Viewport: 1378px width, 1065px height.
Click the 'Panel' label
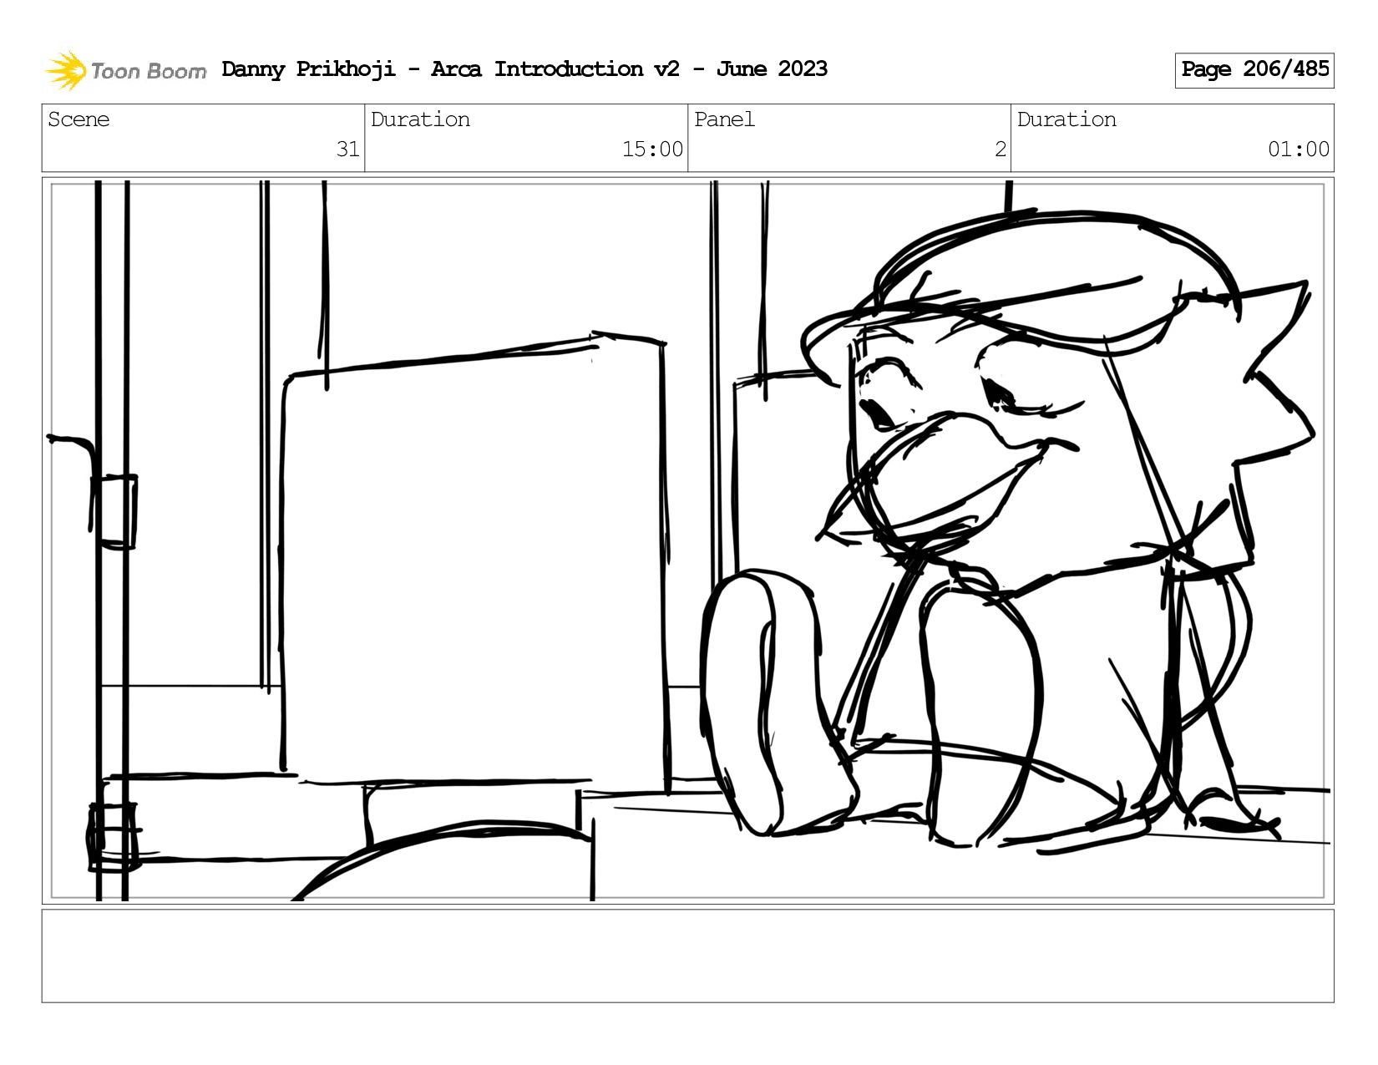[724, 119]
